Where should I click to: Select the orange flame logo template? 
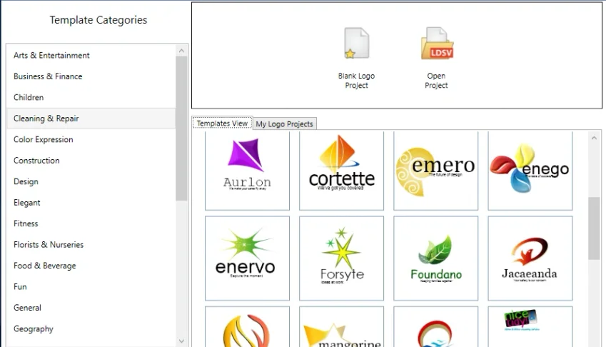tap(248, 327)
